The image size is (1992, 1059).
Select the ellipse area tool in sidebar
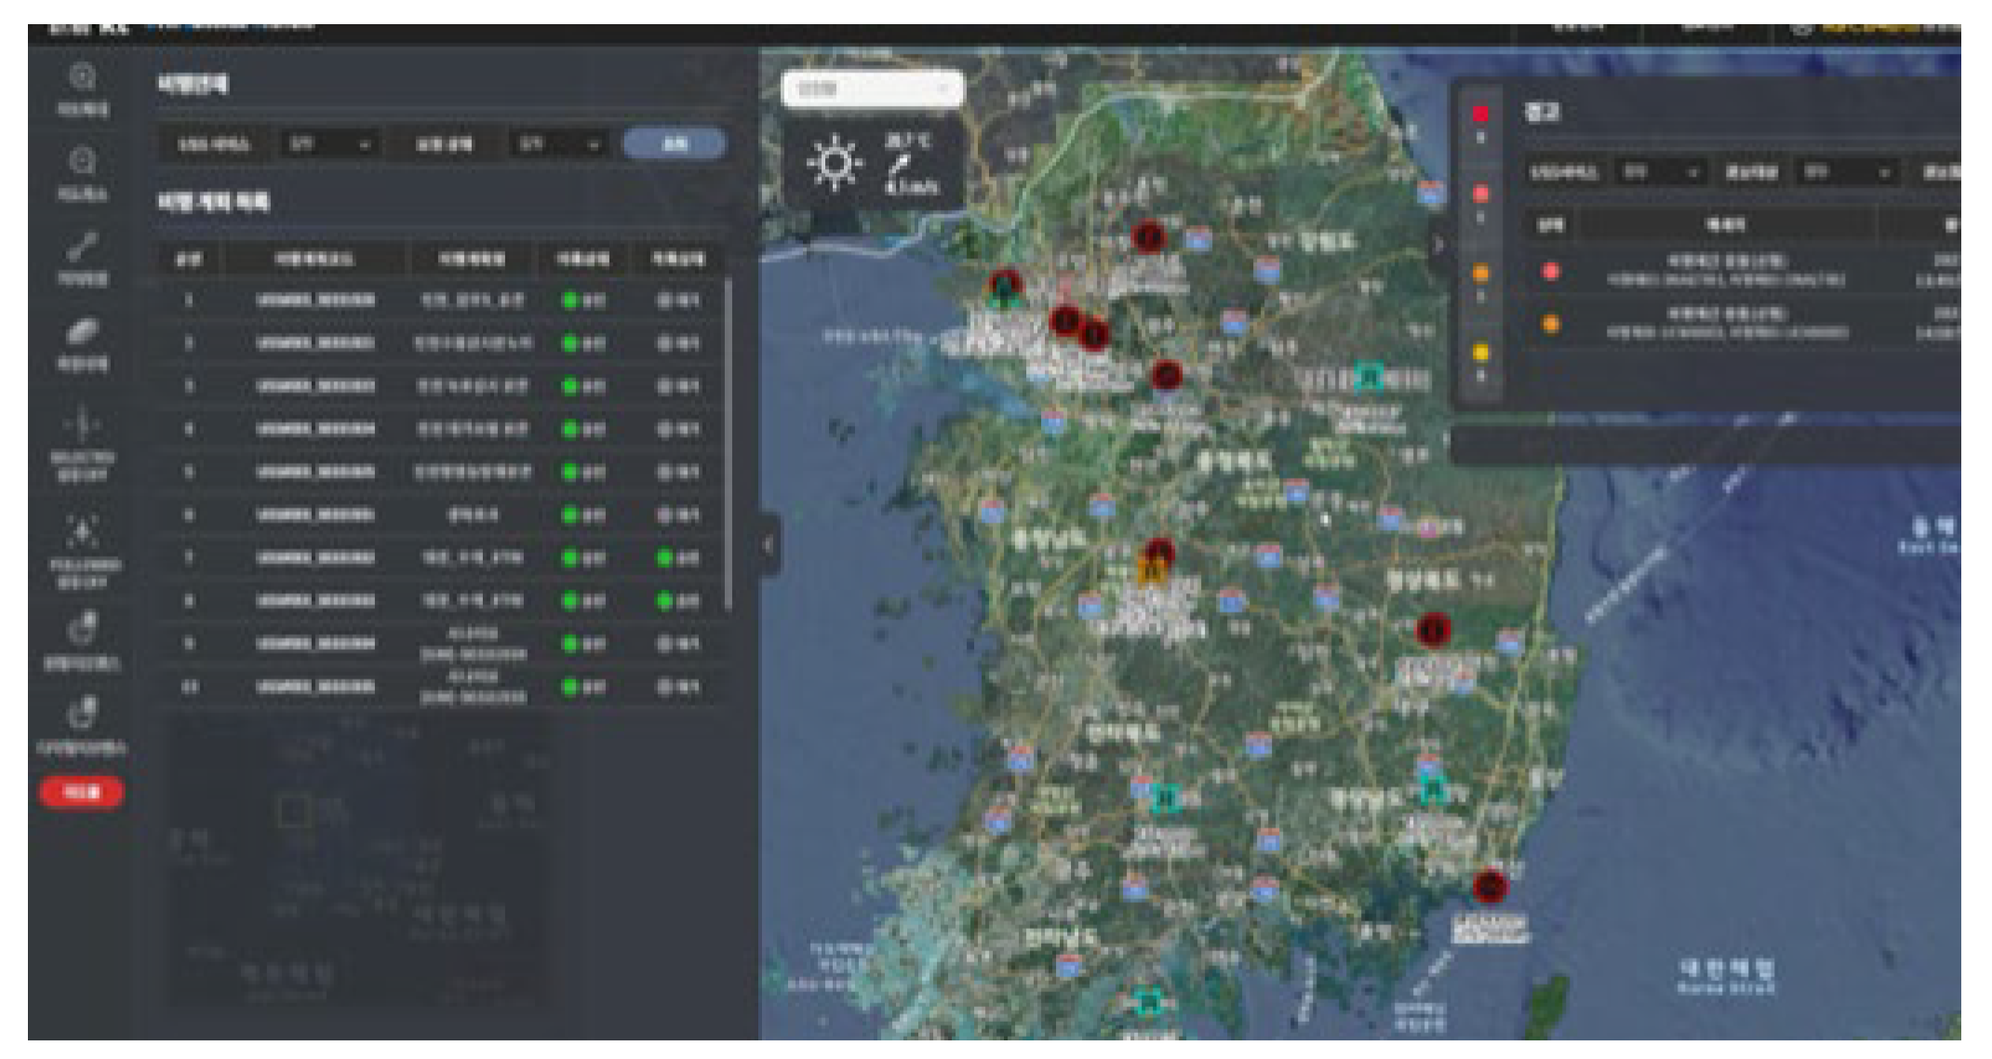[x=83, y=332]
